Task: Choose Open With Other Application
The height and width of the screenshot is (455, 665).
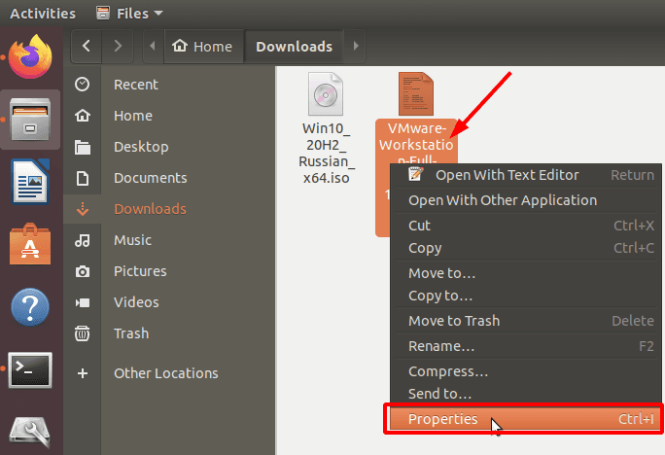Action: [x=525, y=200]
